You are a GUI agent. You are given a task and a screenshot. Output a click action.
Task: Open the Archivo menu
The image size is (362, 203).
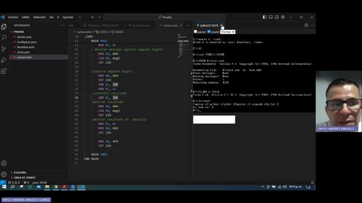[13, 17]
